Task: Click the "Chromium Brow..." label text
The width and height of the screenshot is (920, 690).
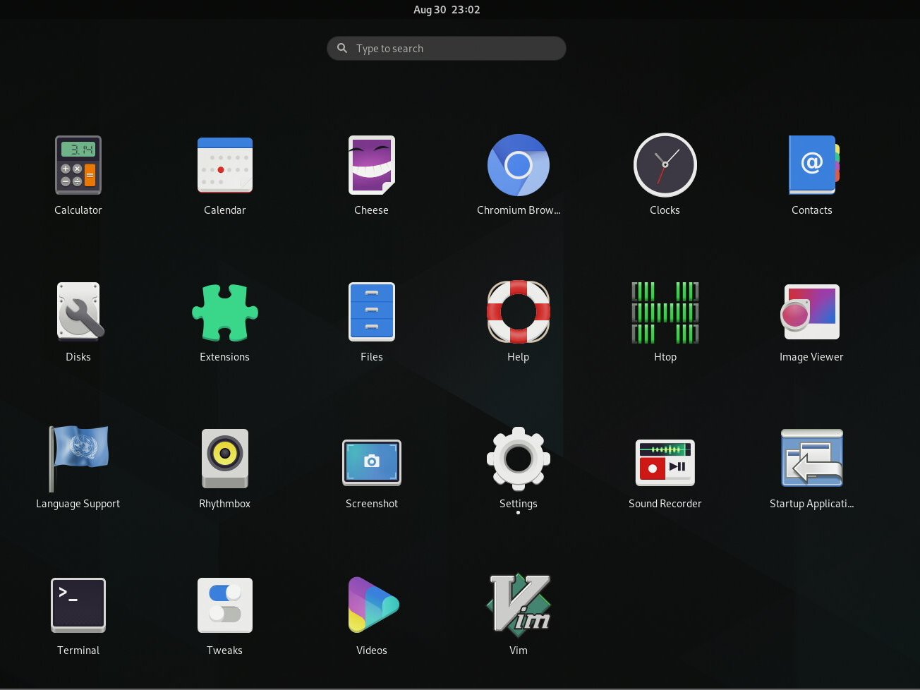Action: pos(519,210)
